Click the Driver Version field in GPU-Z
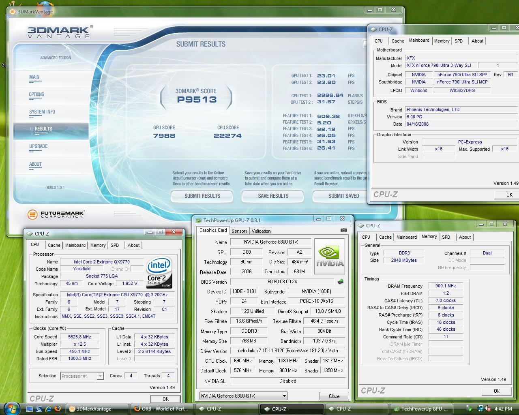 coord(287,351)
